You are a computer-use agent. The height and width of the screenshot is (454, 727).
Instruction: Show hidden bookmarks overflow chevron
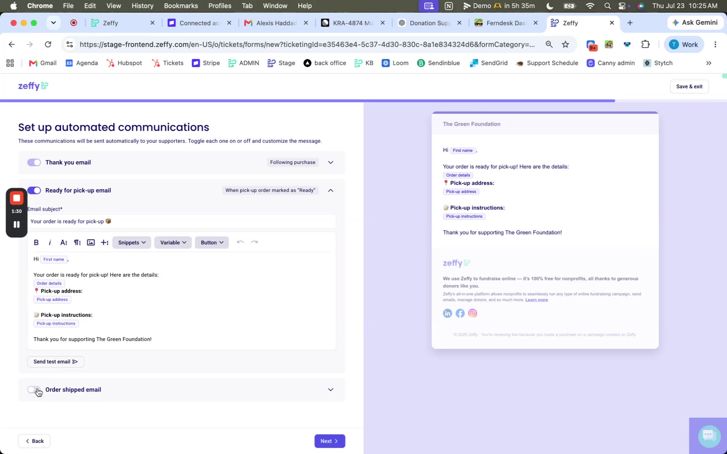point(708,63)
